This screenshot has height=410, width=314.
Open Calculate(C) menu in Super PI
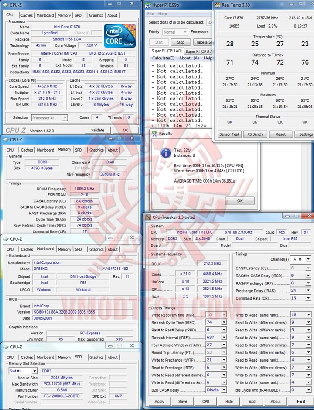click(163, 58)
